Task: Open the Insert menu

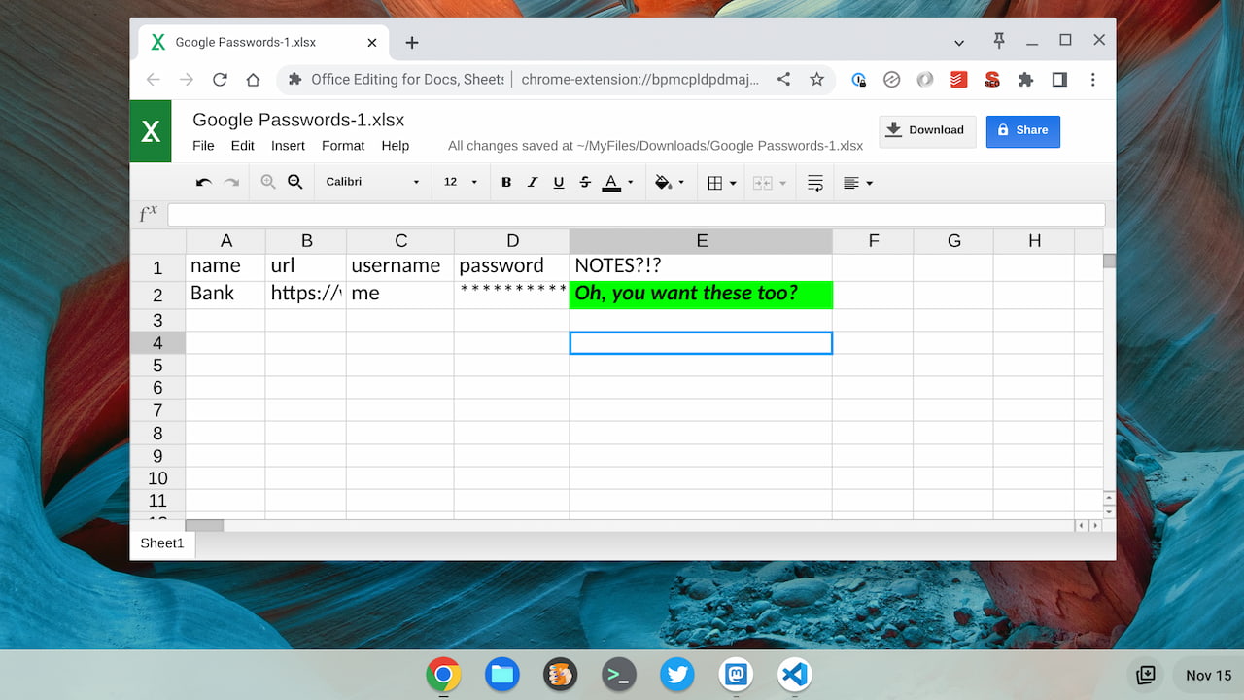Action: pos(288,146)
